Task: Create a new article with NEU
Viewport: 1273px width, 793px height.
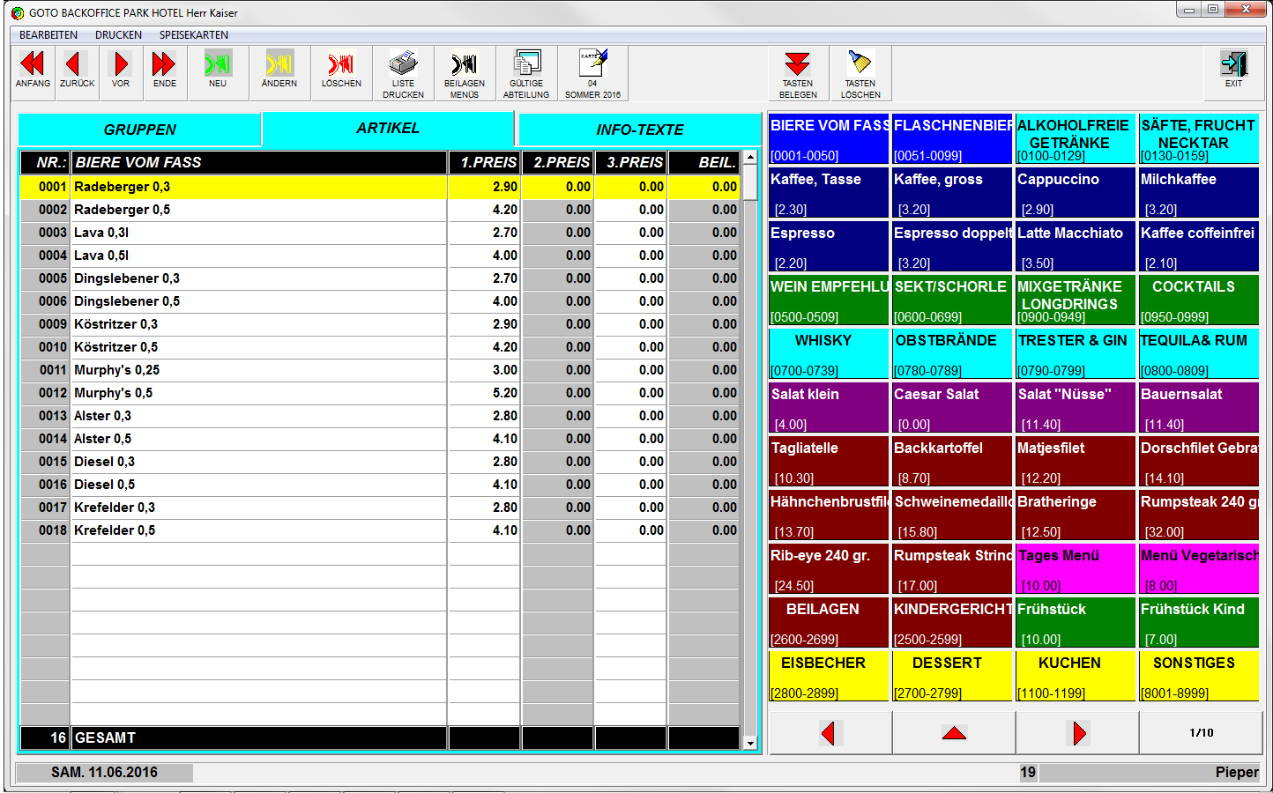Action: coord(218,65)
